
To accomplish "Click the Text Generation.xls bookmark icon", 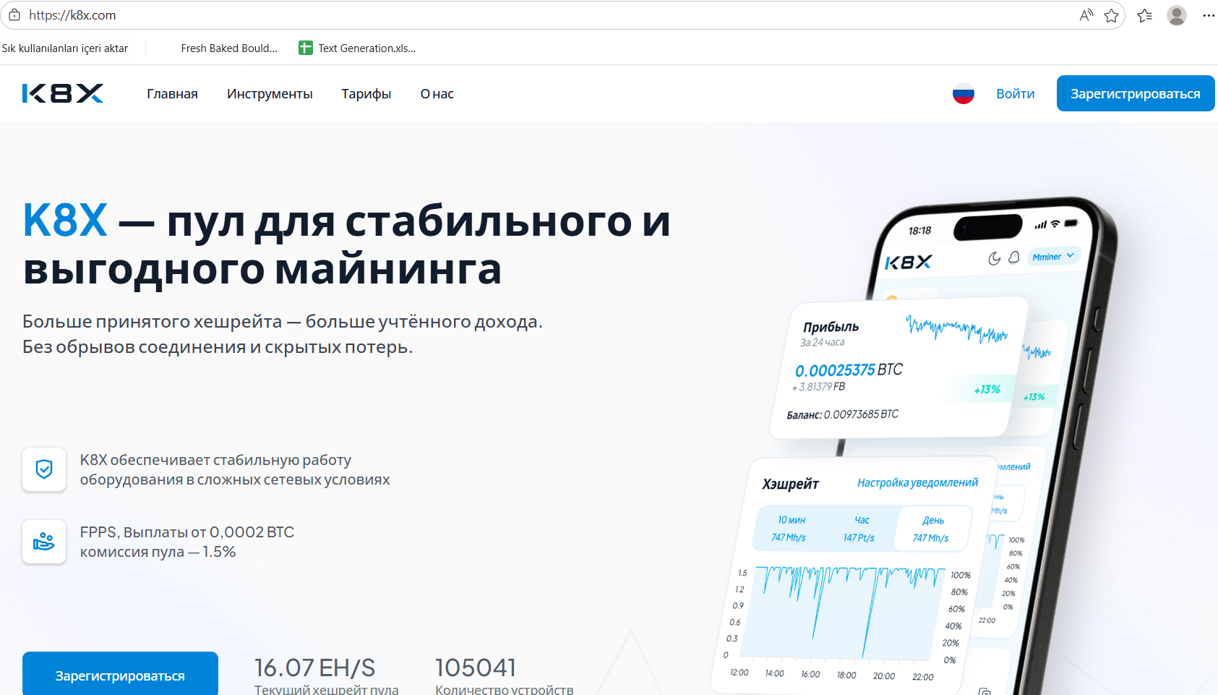I will [306, 48].
